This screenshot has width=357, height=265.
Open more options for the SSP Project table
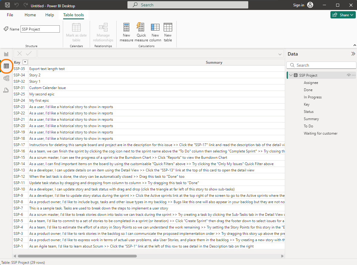353,75
